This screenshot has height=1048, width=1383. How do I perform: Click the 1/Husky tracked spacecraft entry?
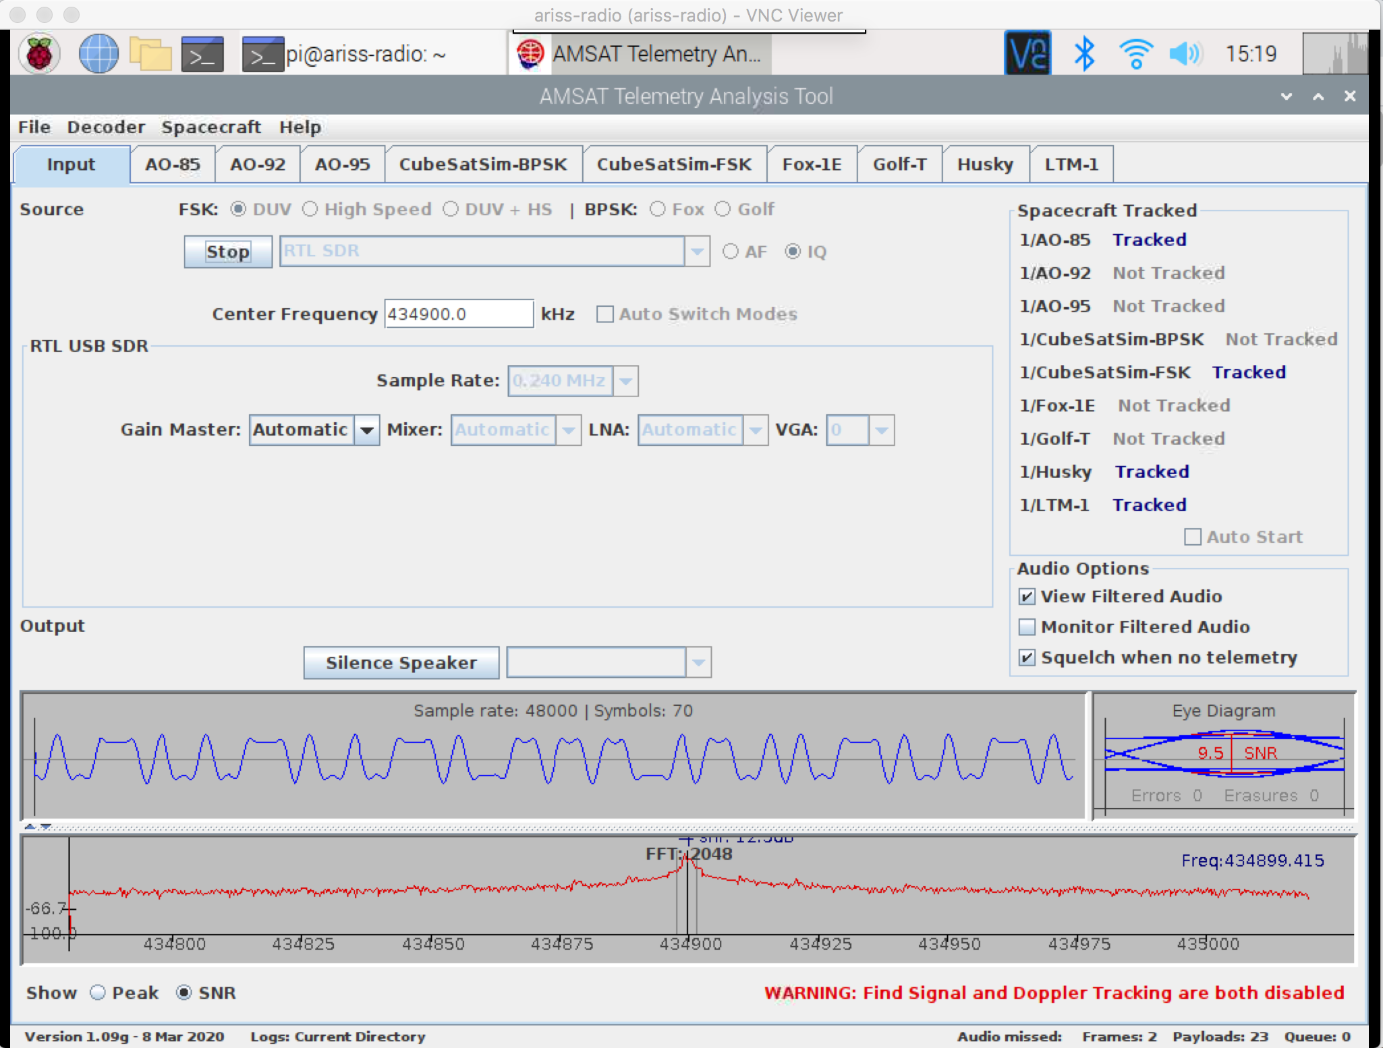[x=1104, y=472]
